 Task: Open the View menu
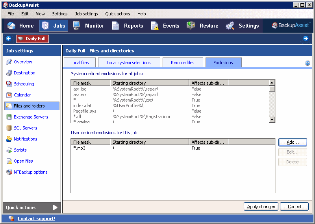click(40, 14)
